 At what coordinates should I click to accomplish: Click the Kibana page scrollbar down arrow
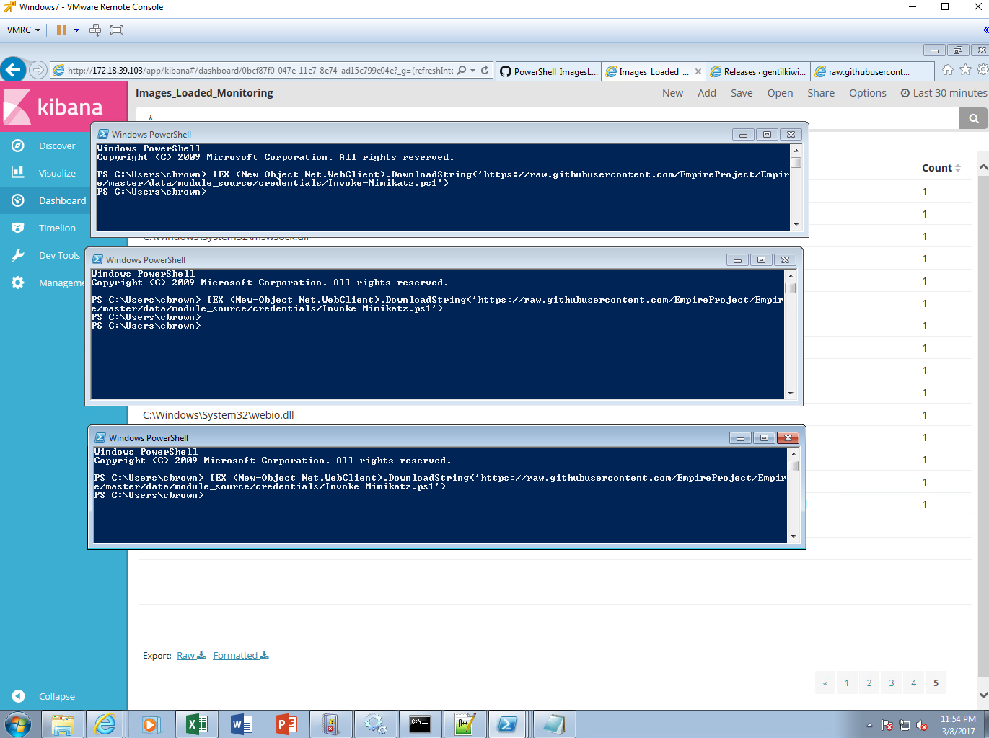point(983,695)
